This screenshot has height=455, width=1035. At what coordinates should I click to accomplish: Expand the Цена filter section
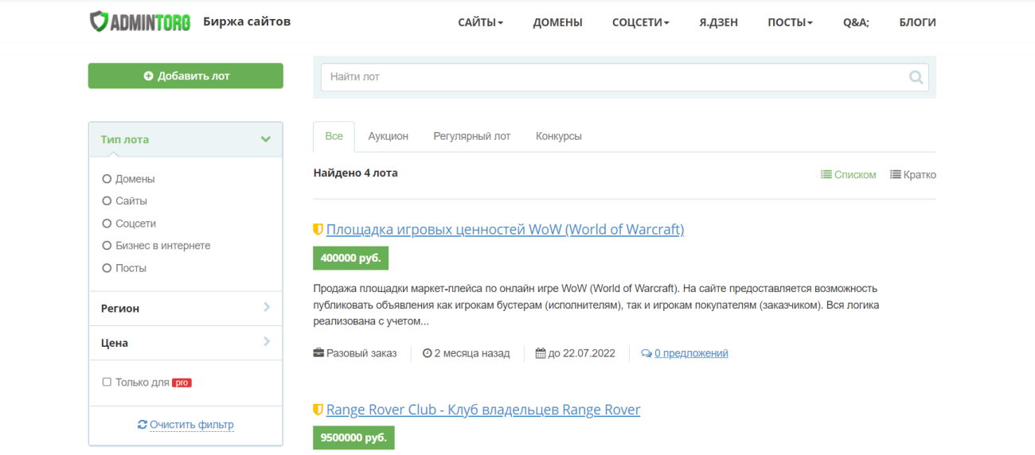(x=266, y=343)
